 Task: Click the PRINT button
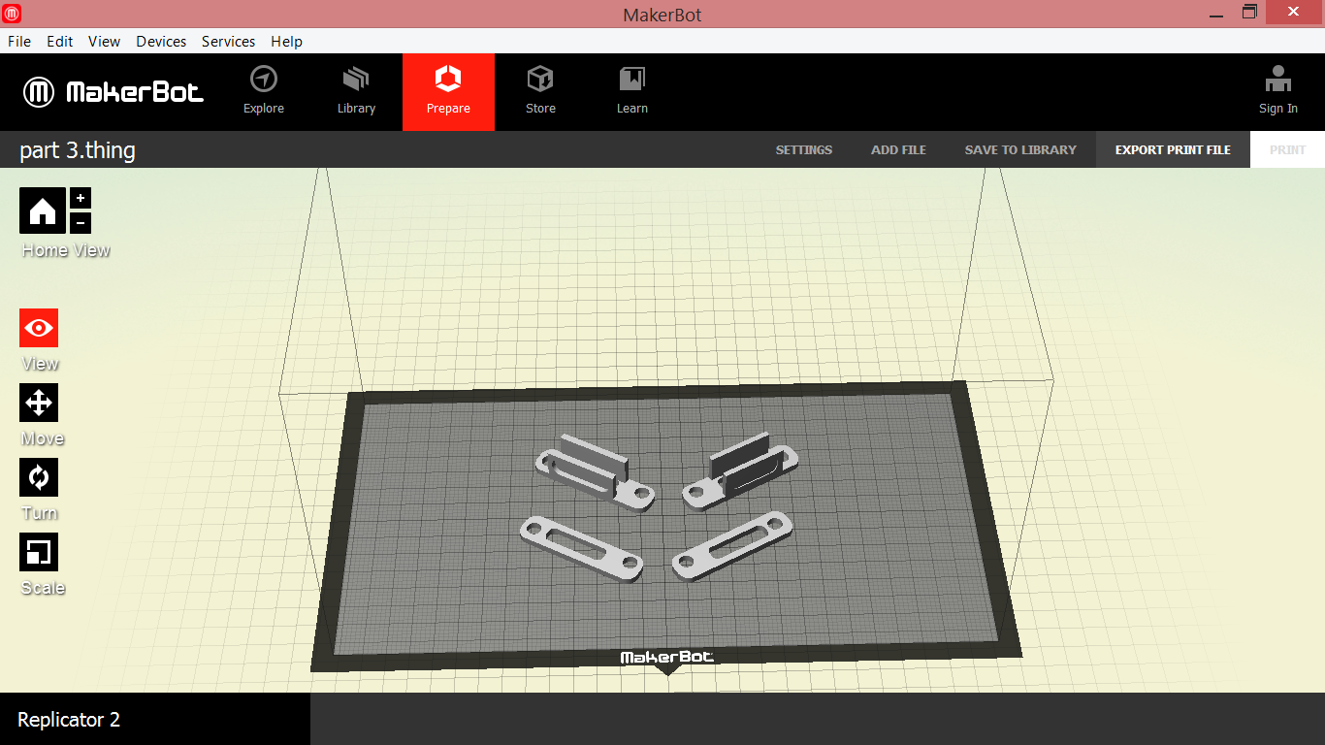pyautogui.click(x=1287, y=149)
